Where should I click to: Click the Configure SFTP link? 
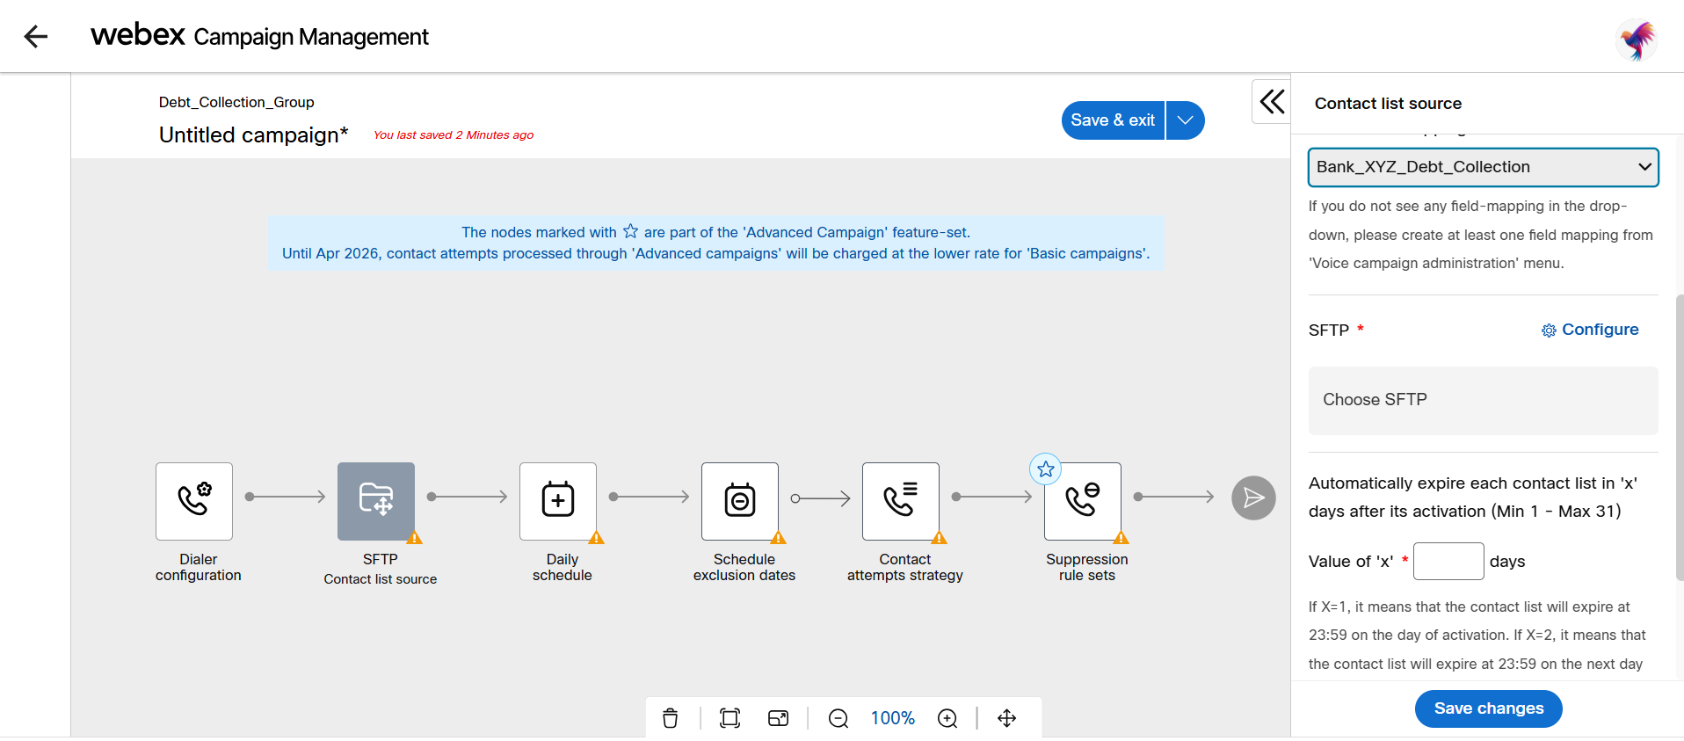click(x=1590, y=330)
